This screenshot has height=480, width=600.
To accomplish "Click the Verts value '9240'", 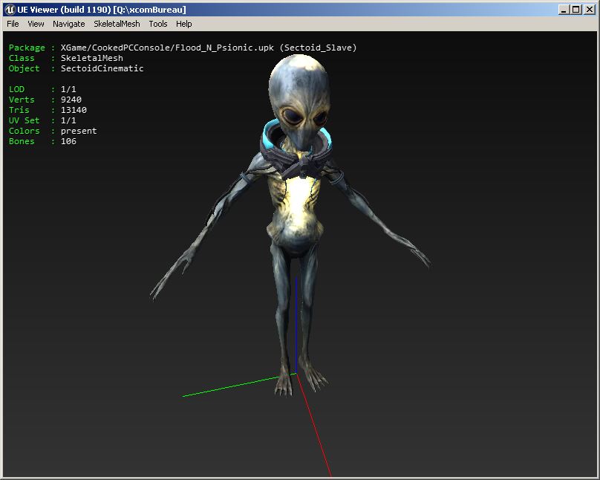I will tap(71, 100).
